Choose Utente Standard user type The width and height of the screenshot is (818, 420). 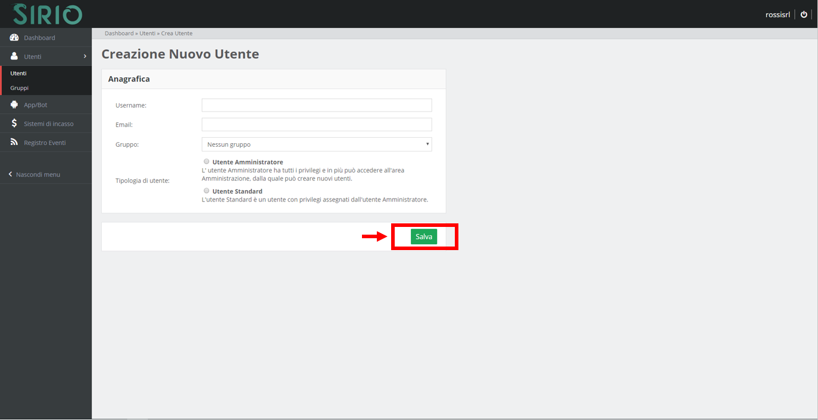pos(206,190)
